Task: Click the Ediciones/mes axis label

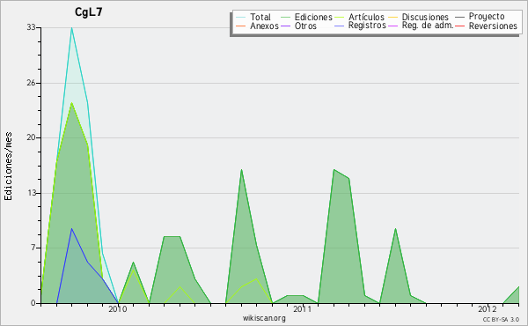Action: click(x=8, y=167)
